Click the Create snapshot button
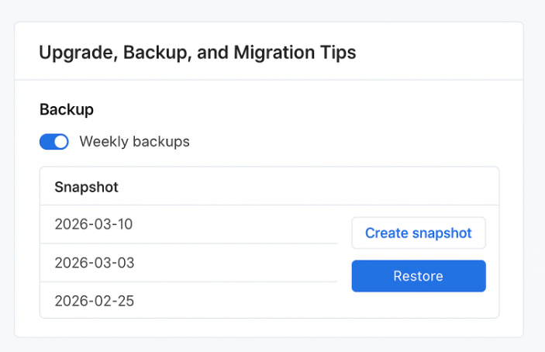The width and height of the screenshot is (545, 352). pos(419,233)
